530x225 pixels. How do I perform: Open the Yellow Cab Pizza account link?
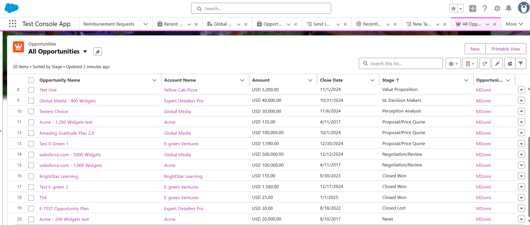pyautogui.click(x=180, y=90)
